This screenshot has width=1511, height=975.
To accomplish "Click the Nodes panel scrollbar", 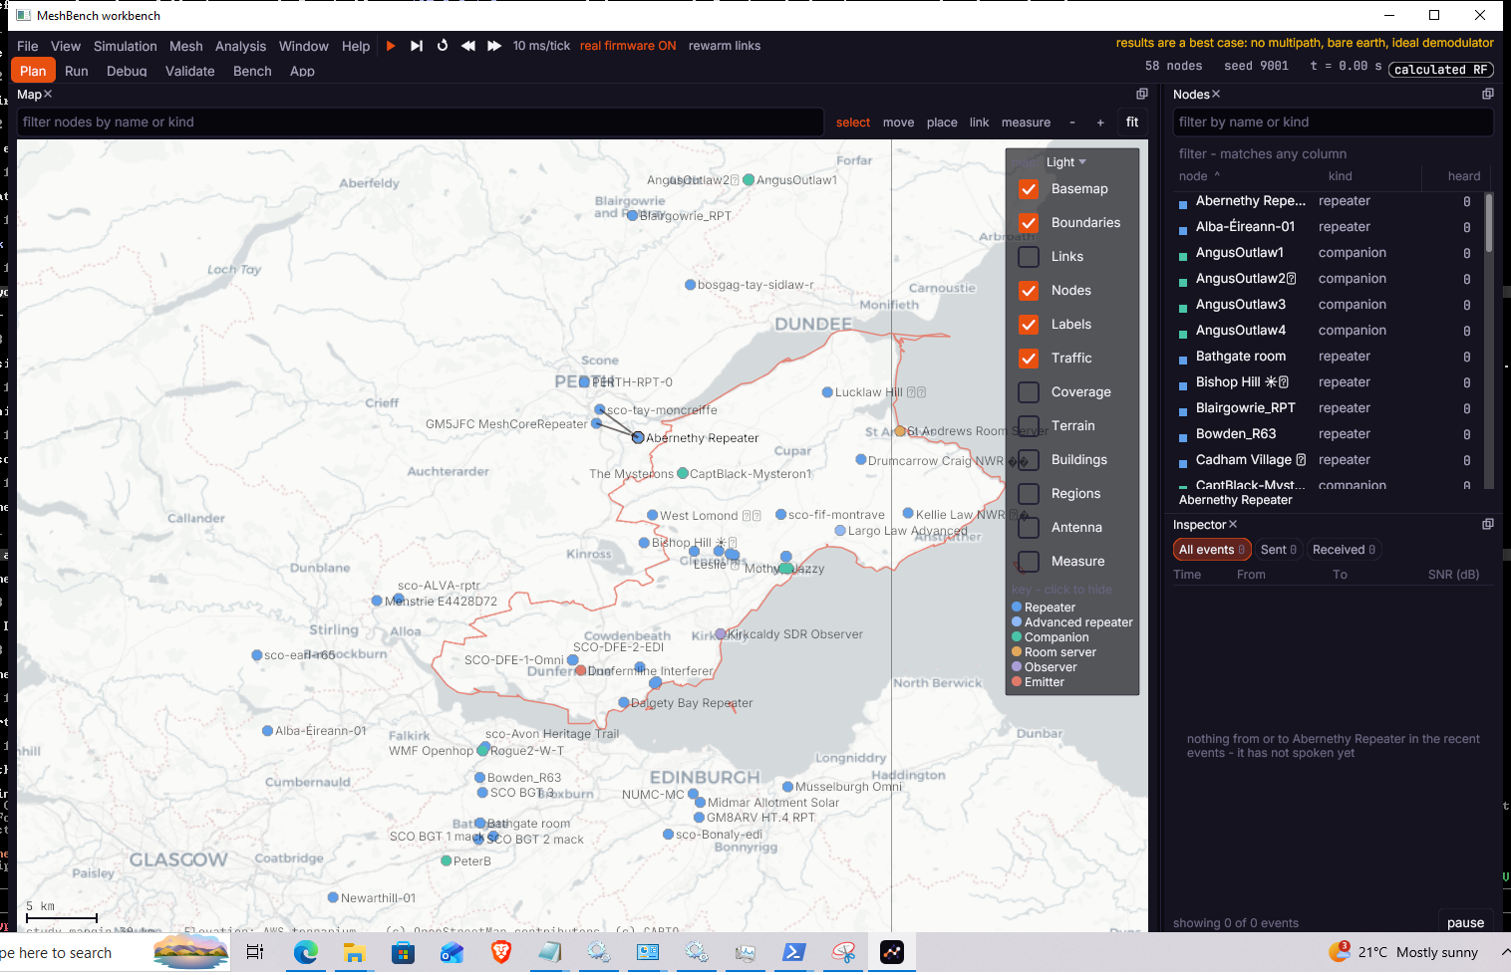I will click(1489, 223).
